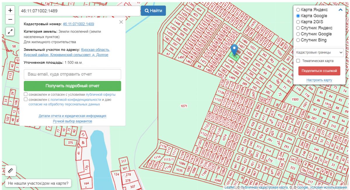Open the Ручной выбор вариантов link
The width and height of the screenshot is (350, 190).
point(72,121)
